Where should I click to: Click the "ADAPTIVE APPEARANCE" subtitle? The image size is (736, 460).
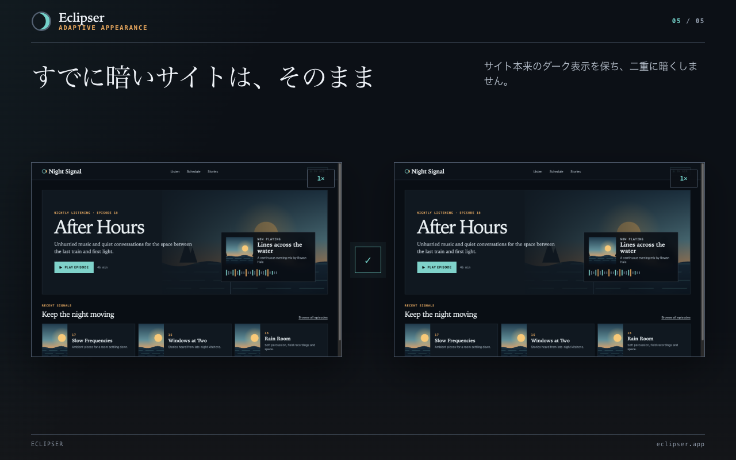103,28
